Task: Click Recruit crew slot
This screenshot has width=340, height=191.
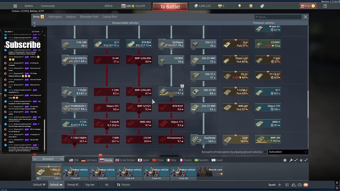Action: (210, 172)
